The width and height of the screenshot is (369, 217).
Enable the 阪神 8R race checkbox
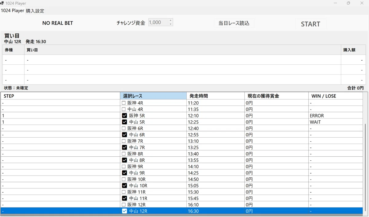(124, 154)
